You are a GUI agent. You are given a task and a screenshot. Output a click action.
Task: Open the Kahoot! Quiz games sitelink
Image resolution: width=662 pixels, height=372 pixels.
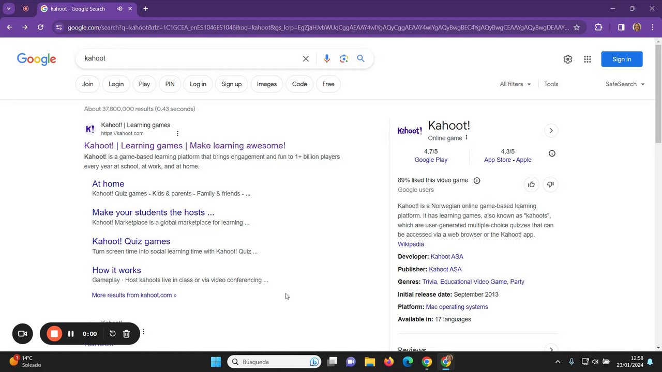tap(131, 241)
